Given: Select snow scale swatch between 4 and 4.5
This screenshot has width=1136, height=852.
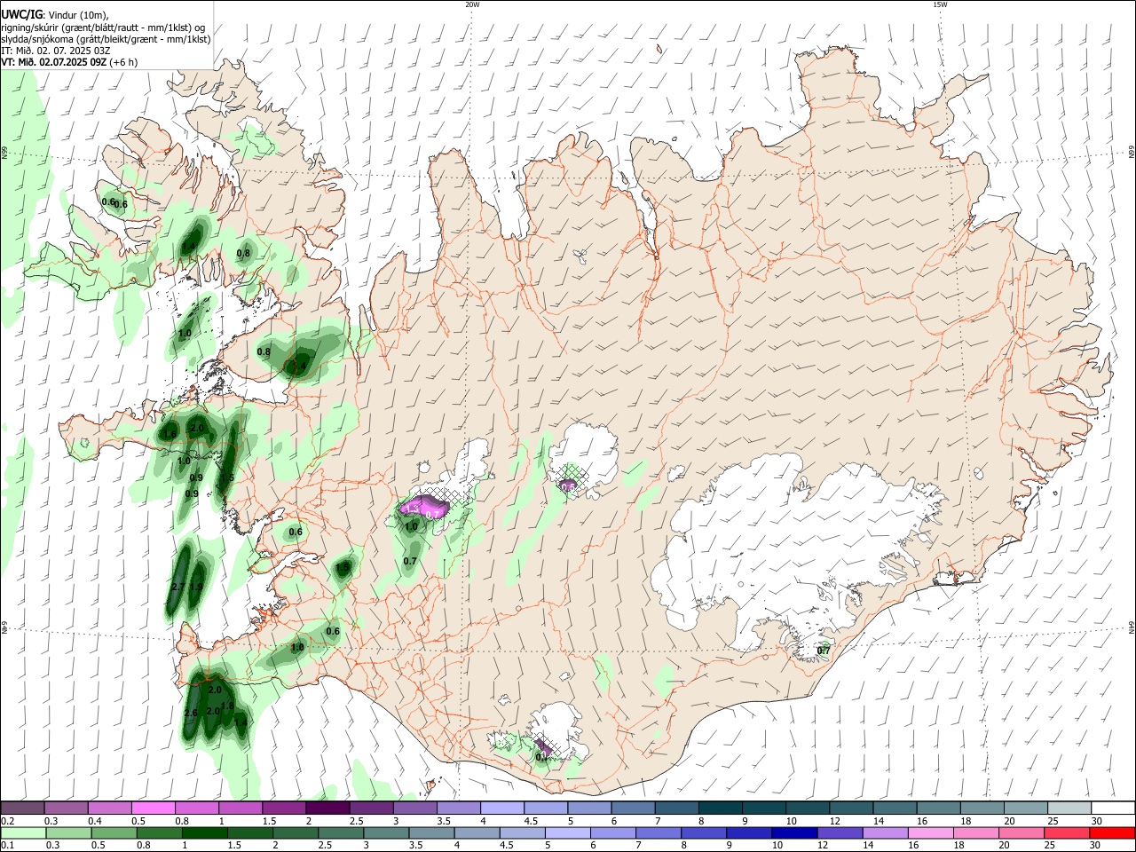Looking at the screenshot, I should [x=502, y=808].
